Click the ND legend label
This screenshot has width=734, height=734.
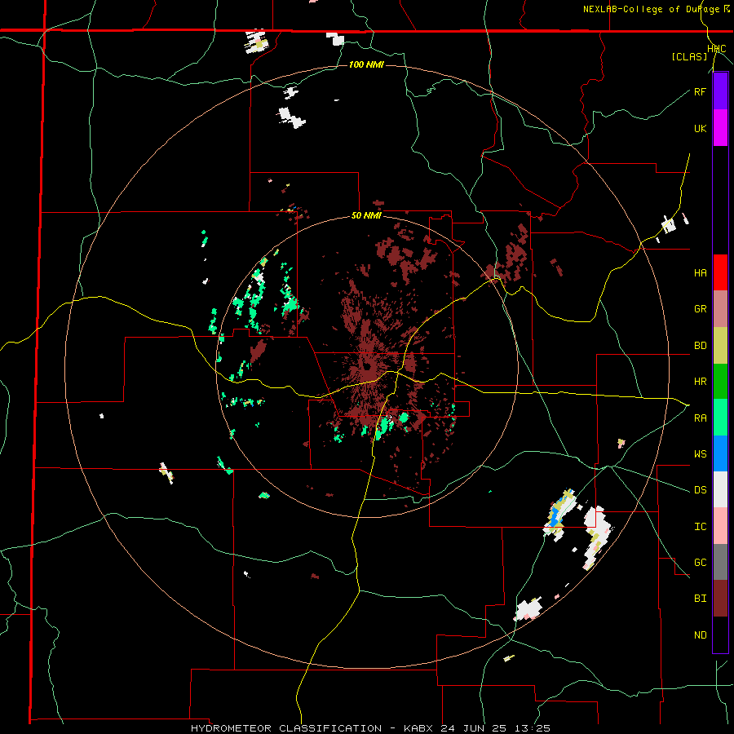click(x=701, y=635)
